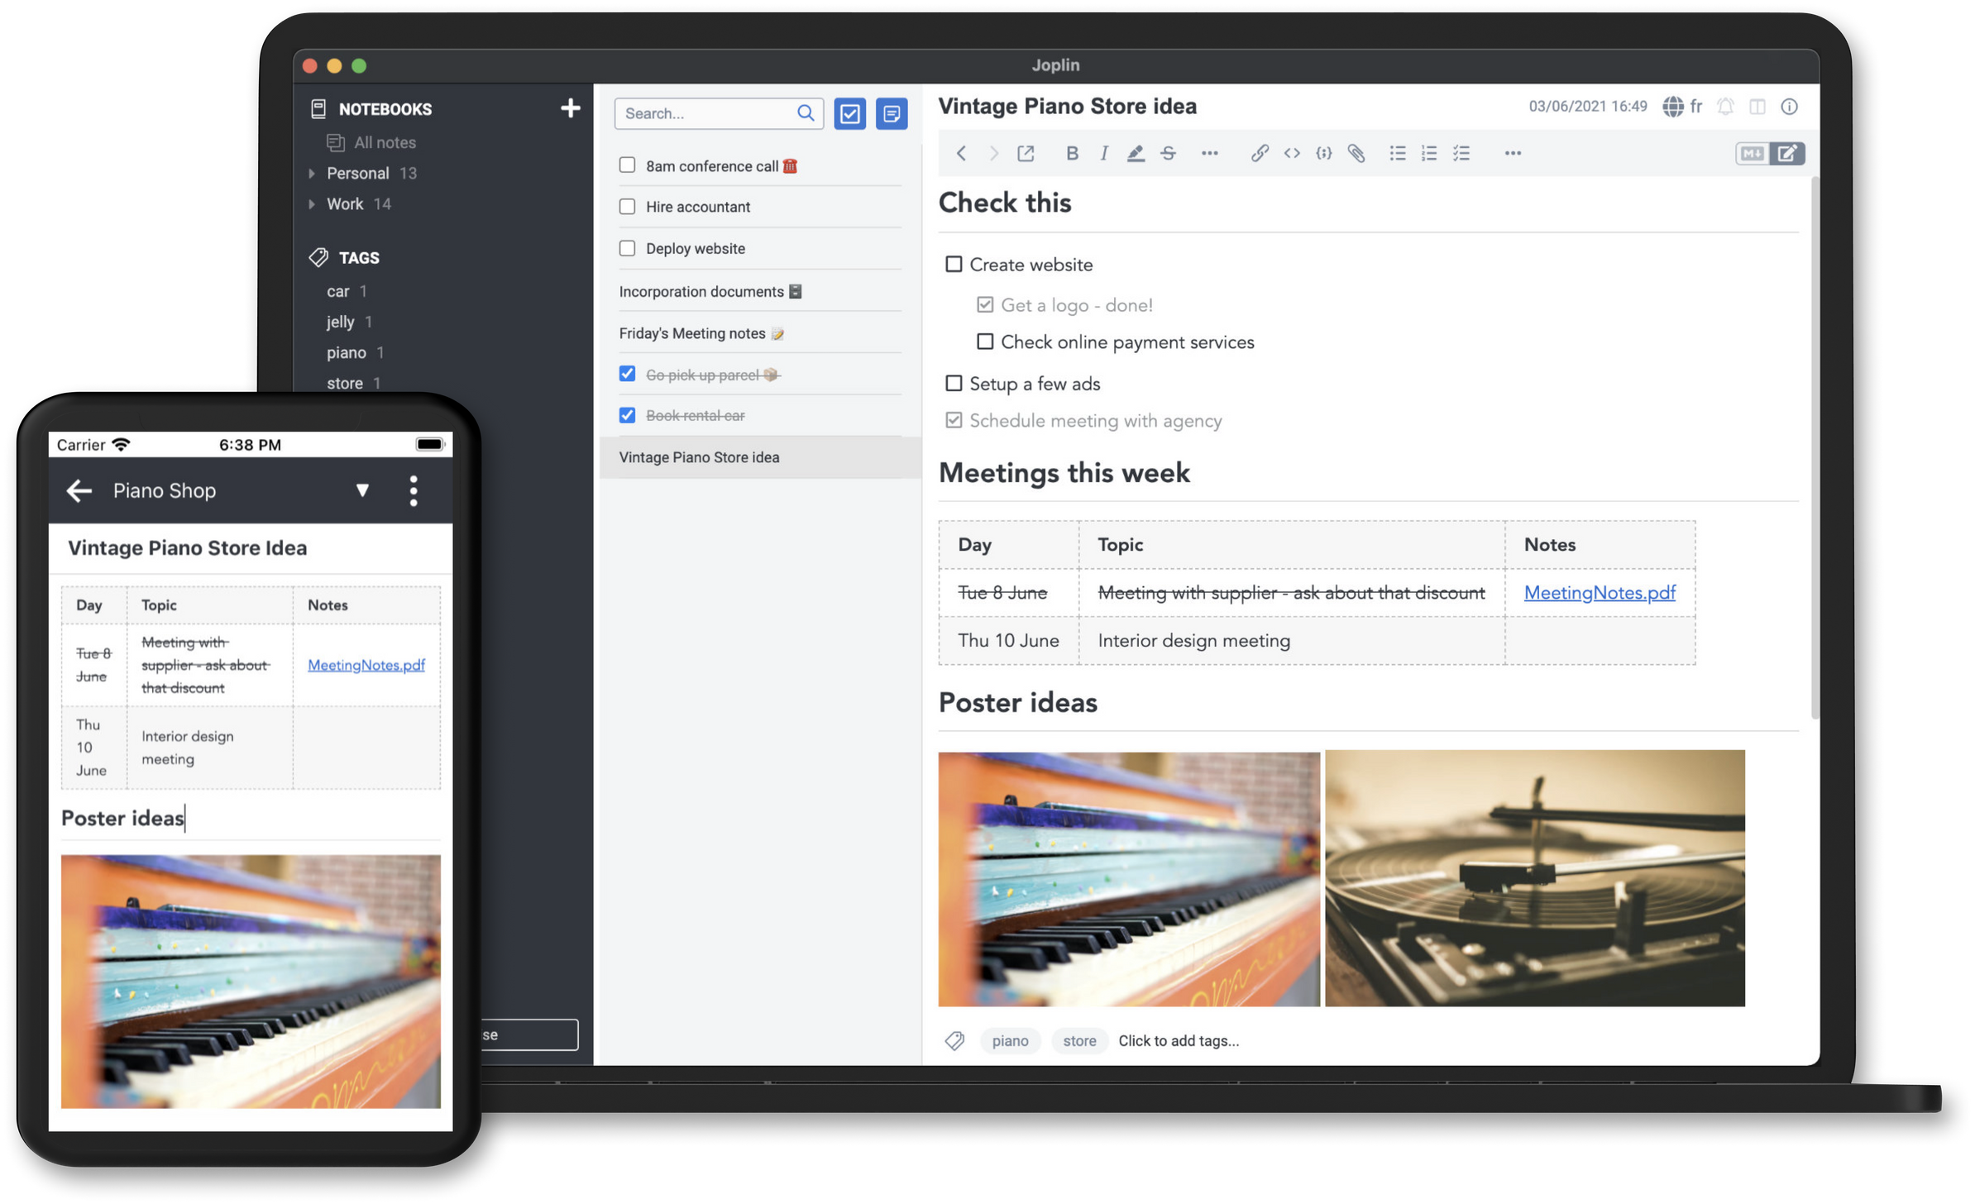1975x1204 pixels.
Task: Click the Inline code formatting icon
Action: (x=1291, y=152)
